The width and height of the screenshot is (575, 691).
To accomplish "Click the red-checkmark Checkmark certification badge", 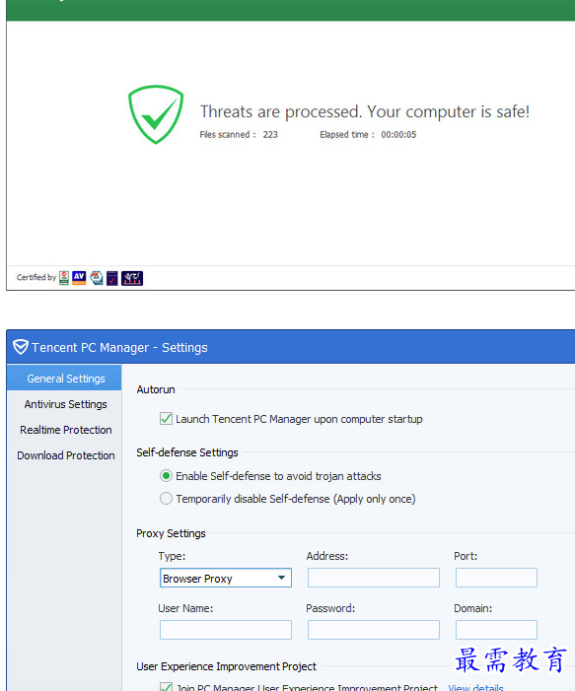I will click(112, 278).
